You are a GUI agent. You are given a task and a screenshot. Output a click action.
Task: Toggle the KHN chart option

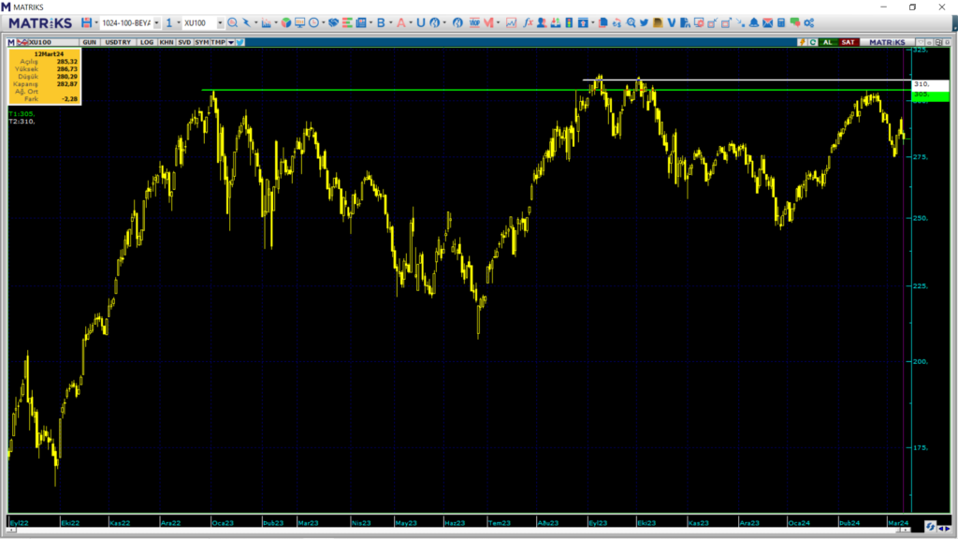click(166, 42)
